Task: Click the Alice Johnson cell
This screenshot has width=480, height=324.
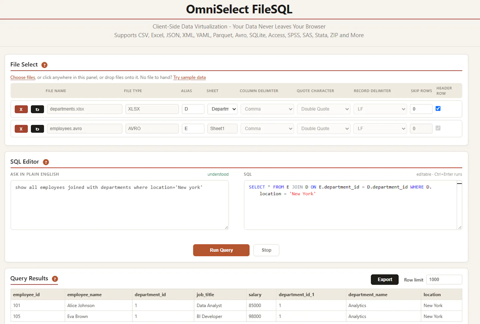Action: [98, 305]
